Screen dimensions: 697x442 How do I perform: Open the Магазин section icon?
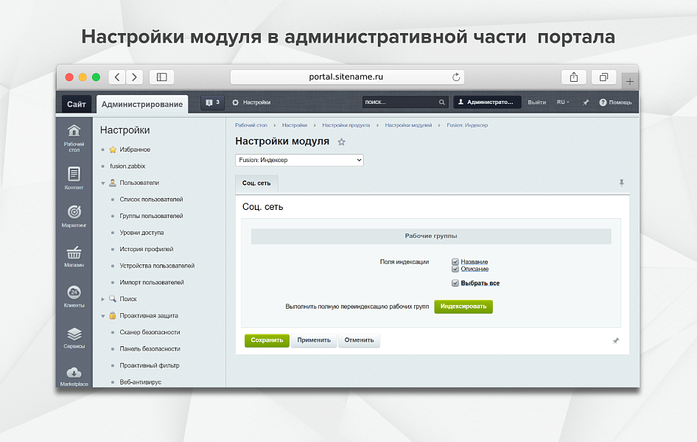point(74,255)
